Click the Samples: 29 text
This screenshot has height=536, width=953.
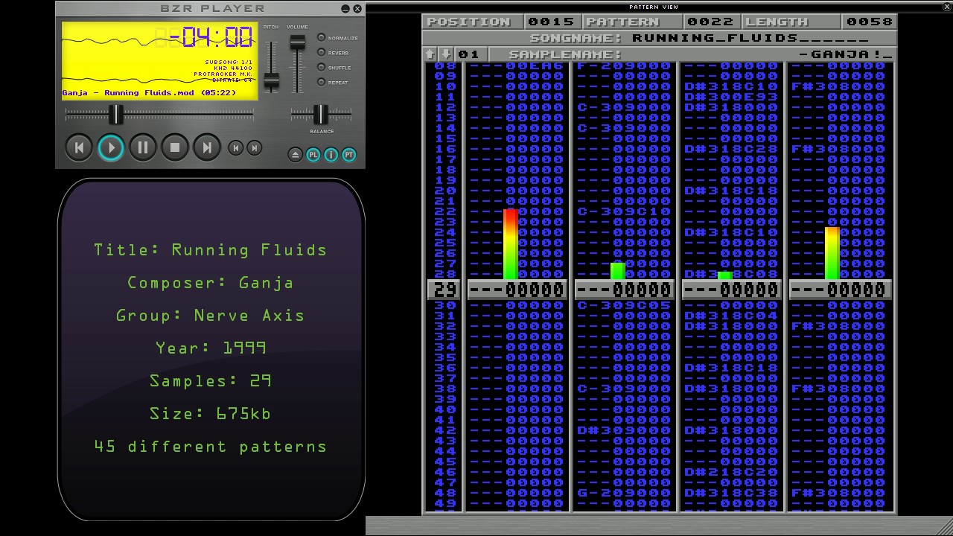point(211,381)
